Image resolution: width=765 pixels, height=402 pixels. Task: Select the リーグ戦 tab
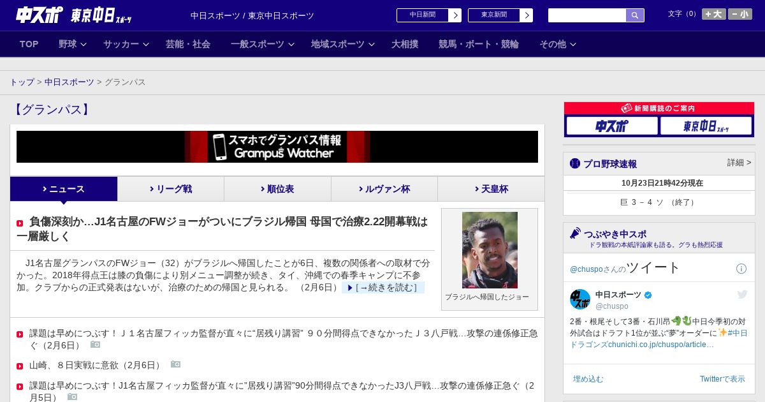pos(171,189)
